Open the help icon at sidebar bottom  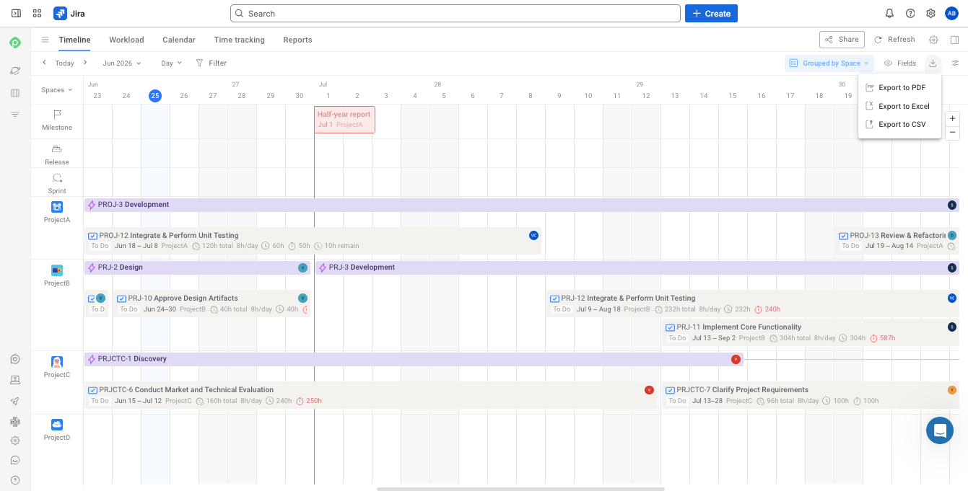click(15, 480)
